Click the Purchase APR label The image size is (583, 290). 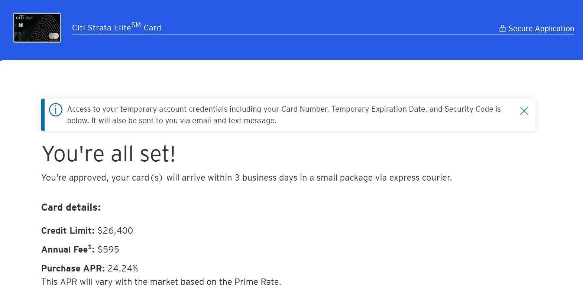click(x=73, y=268)
